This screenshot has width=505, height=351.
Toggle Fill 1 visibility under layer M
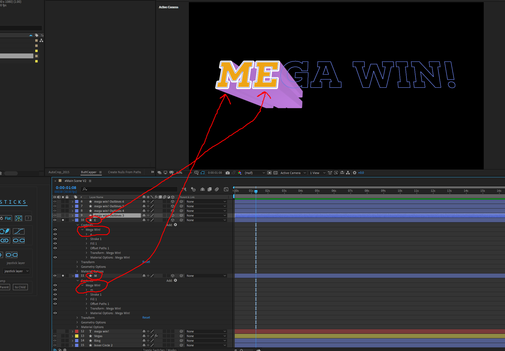(x=55, y=299)
